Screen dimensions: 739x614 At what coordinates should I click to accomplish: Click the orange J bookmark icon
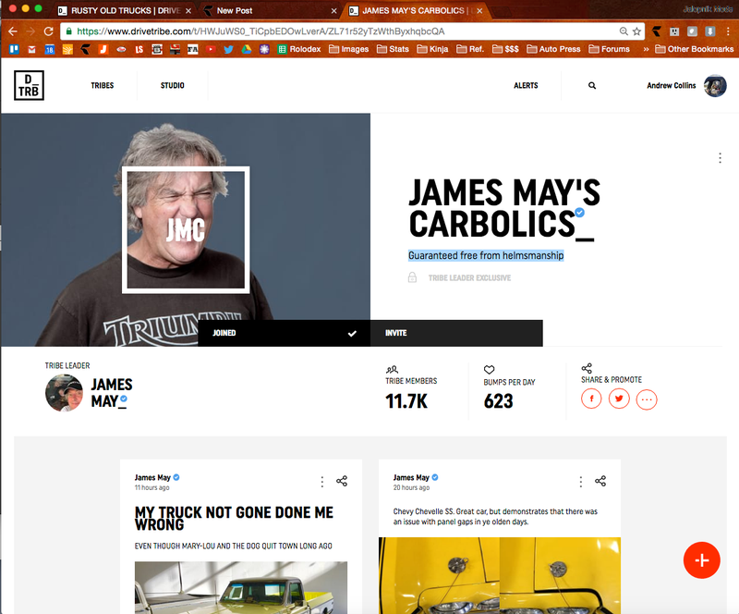point(103,49)
